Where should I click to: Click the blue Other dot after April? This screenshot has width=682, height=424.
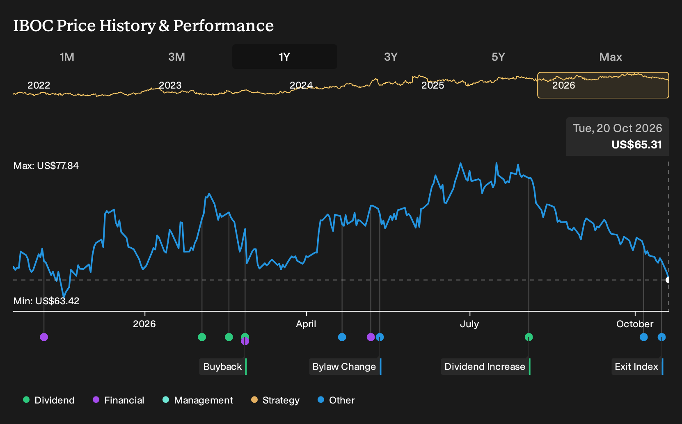pyautogui.click(x=342, y=337)
